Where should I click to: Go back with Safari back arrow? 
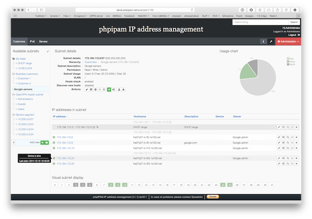(29, 10)
